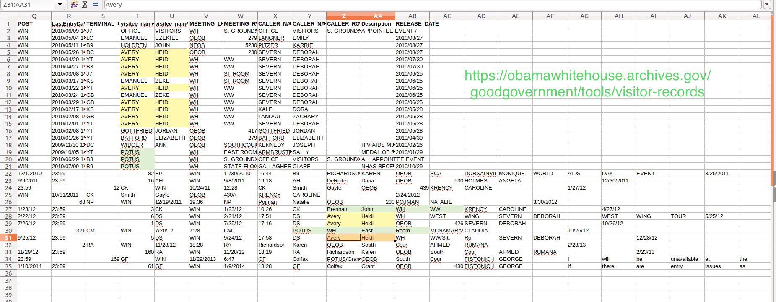Select column Q header
Image resolution: width=776 pixels, height=302 pixels.
tap(34, 16)
